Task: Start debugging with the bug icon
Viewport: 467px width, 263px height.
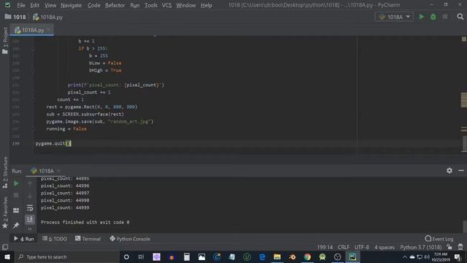Action: pos(433,17)
